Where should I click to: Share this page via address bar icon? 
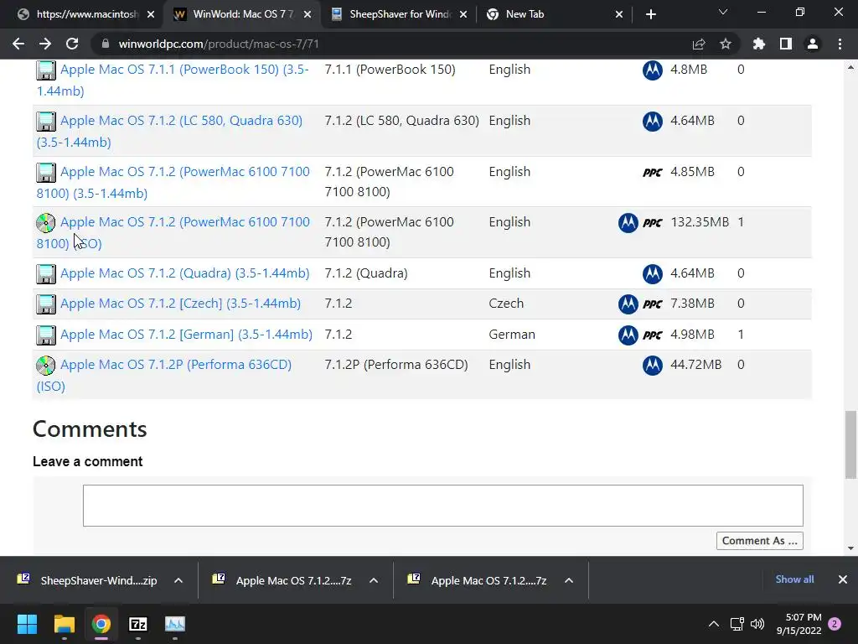point(699,44)
